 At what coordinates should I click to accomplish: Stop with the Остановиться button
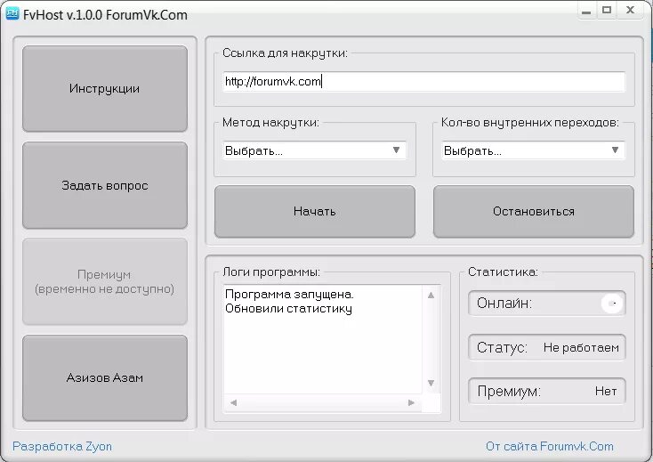point(534,211)
